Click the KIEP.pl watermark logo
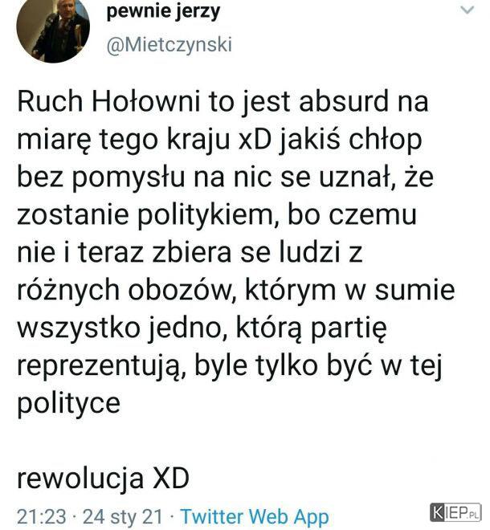The width and height of the screenshot is (490, 530). click(x=455, y=512)
